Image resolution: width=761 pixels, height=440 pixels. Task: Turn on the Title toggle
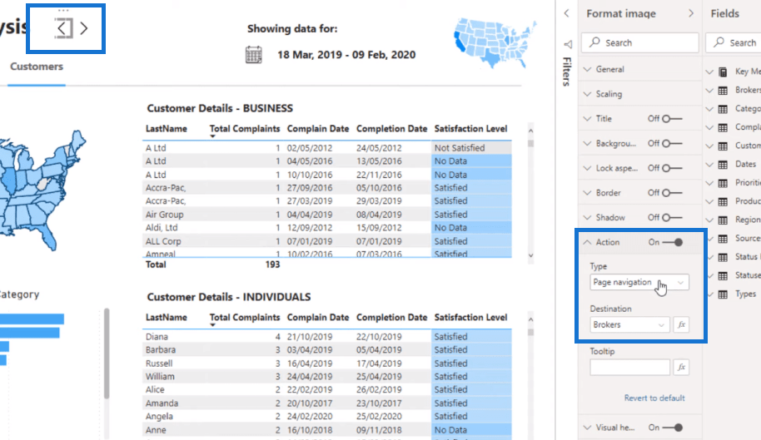coord(673,119)
